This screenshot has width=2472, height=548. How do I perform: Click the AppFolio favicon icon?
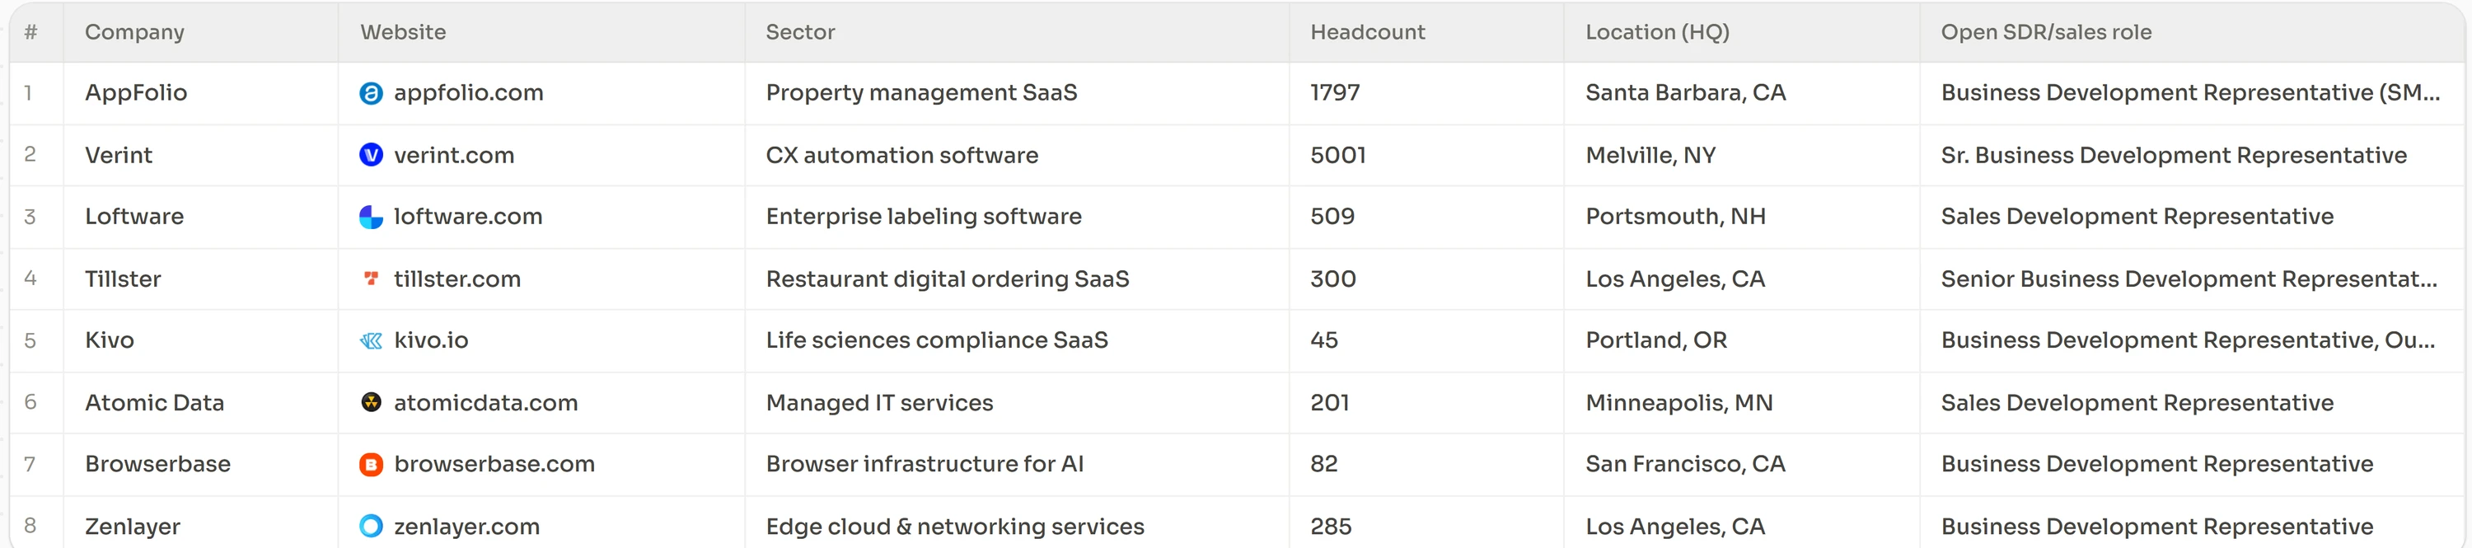click(x=371, y=93)
